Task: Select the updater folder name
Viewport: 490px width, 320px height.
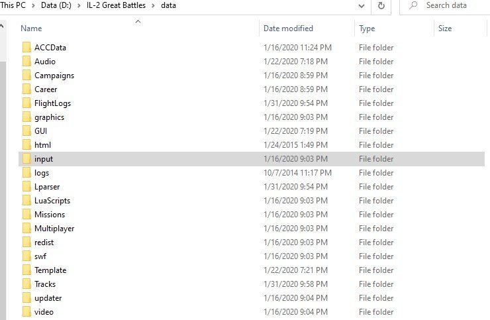Action: point(48,298)
